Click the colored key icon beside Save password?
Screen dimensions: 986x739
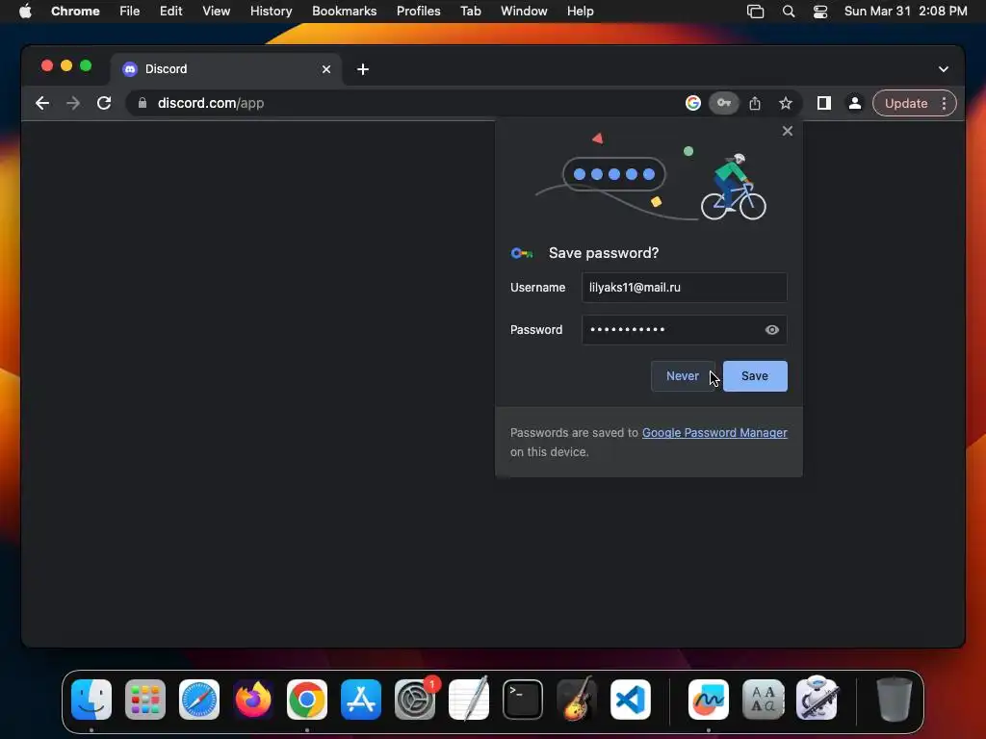click(522, 253)
